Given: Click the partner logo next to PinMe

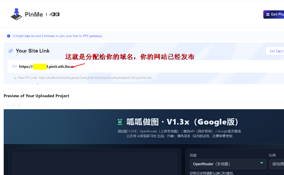Looking at the screenshot, I should coord(54,14).
